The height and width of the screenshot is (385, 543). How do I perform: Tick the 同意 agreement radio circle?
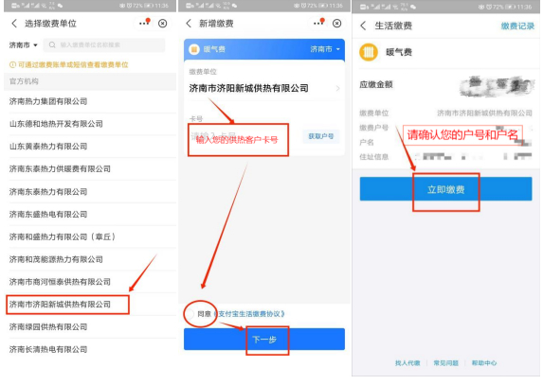(190, 314)
